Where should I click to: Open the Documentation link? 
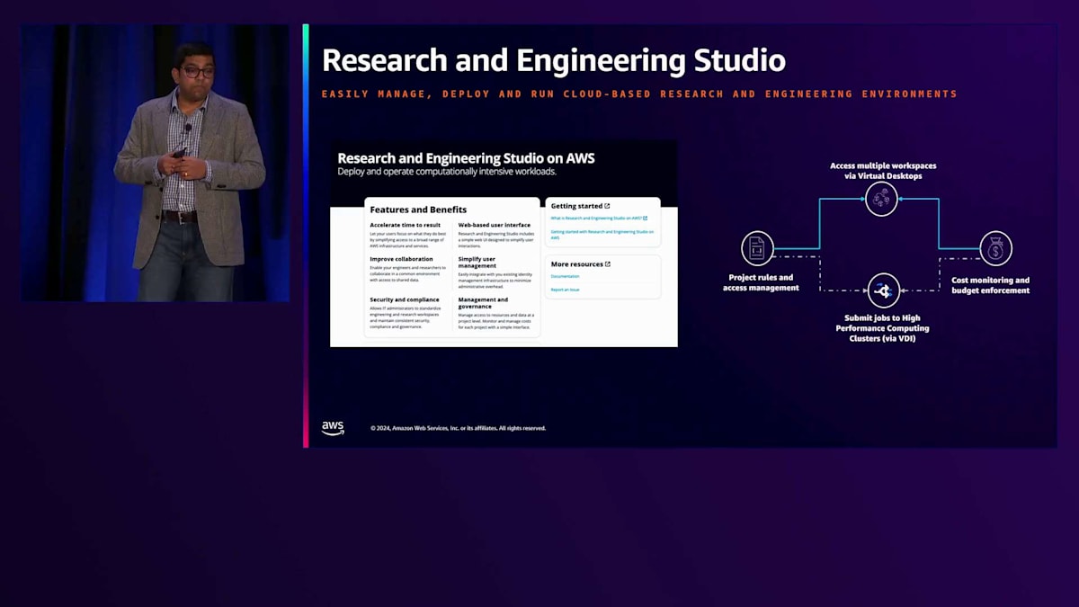[566, 276]
